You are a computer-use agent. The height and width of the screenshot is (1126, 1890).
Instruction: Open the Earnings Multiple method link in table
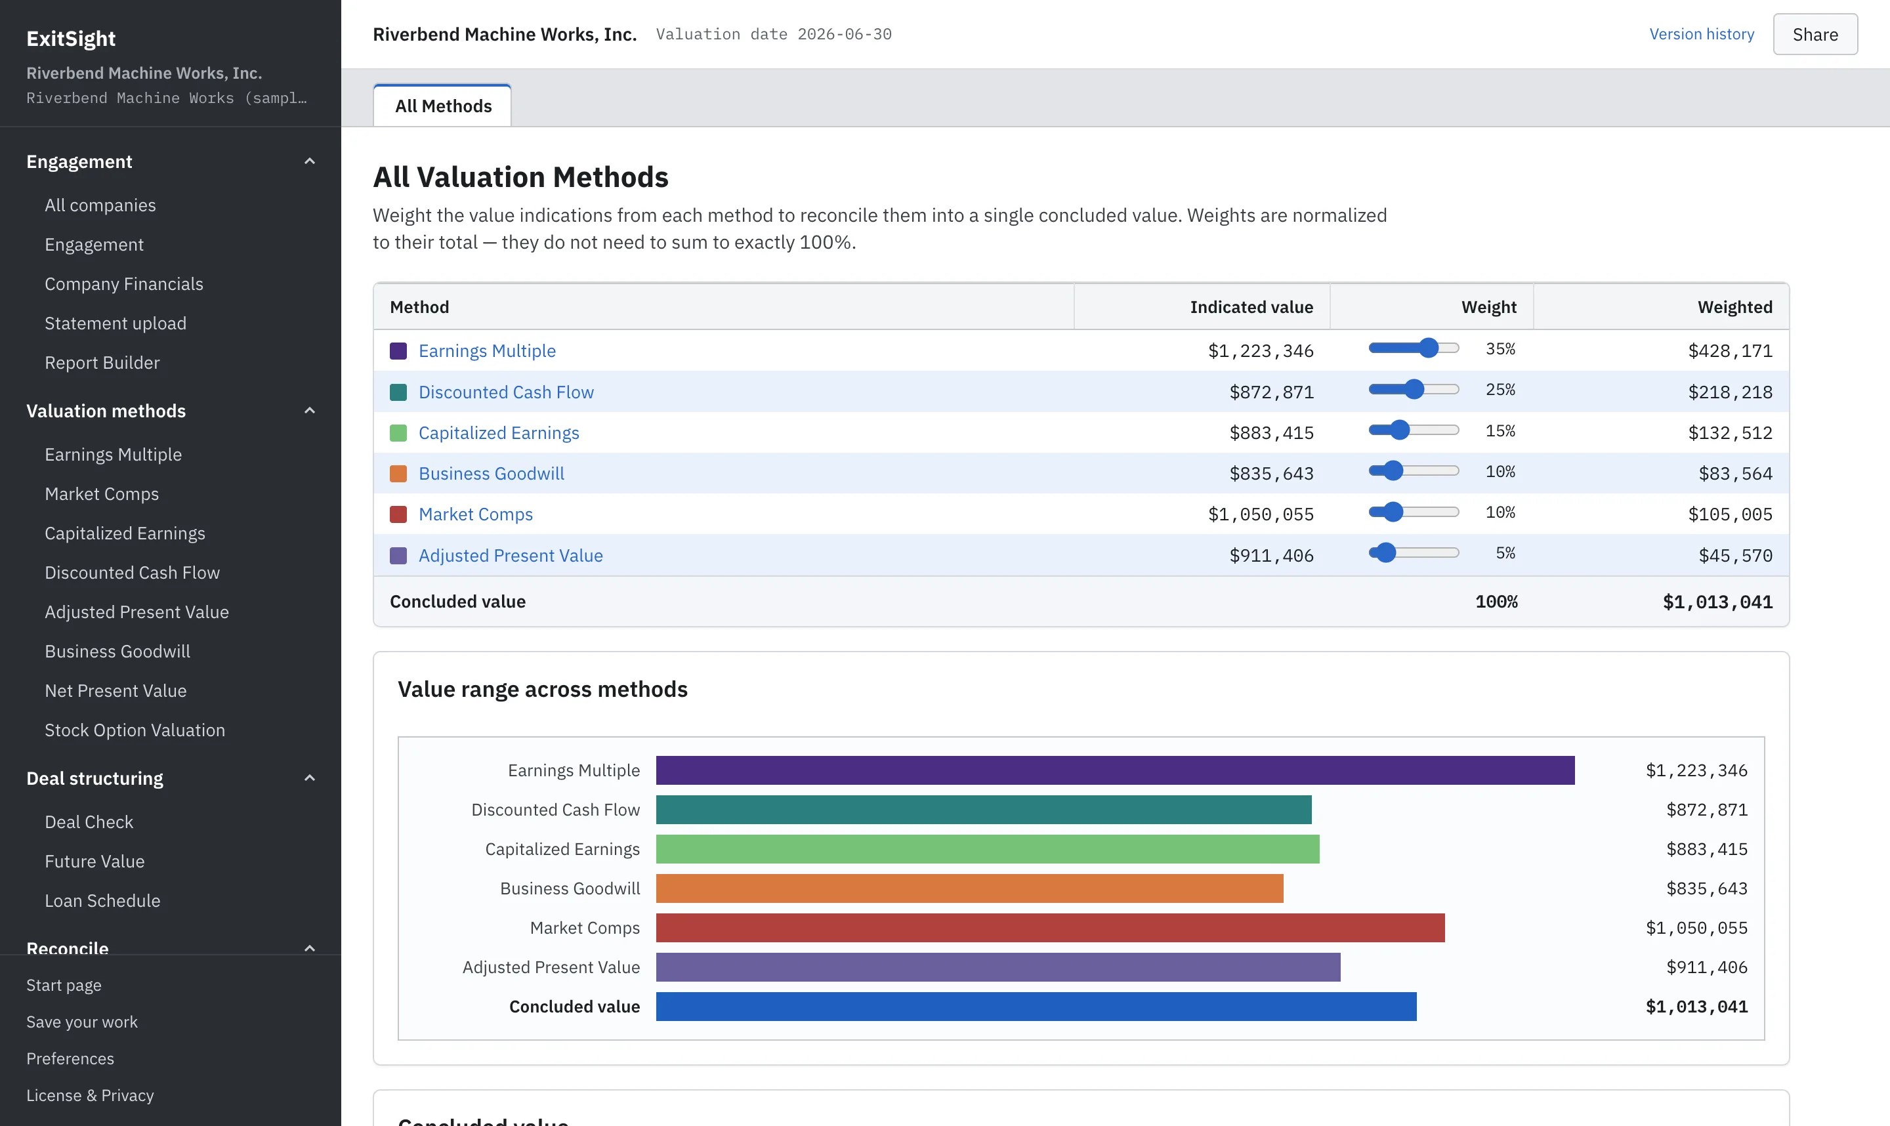pyautogui.click(x=487, y=350)
